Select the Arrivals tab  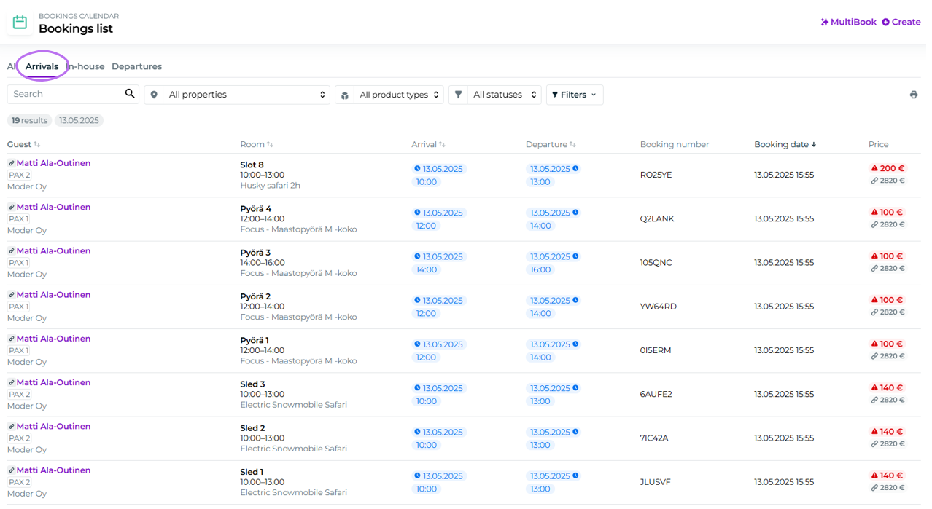click(x=42, y=66)
